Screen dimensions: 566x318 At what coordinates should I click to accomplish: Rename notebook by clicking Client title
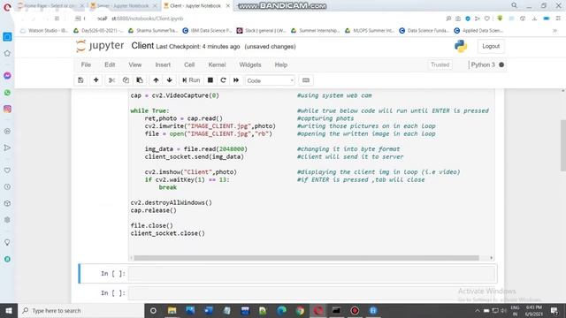[x=142, y=46]
